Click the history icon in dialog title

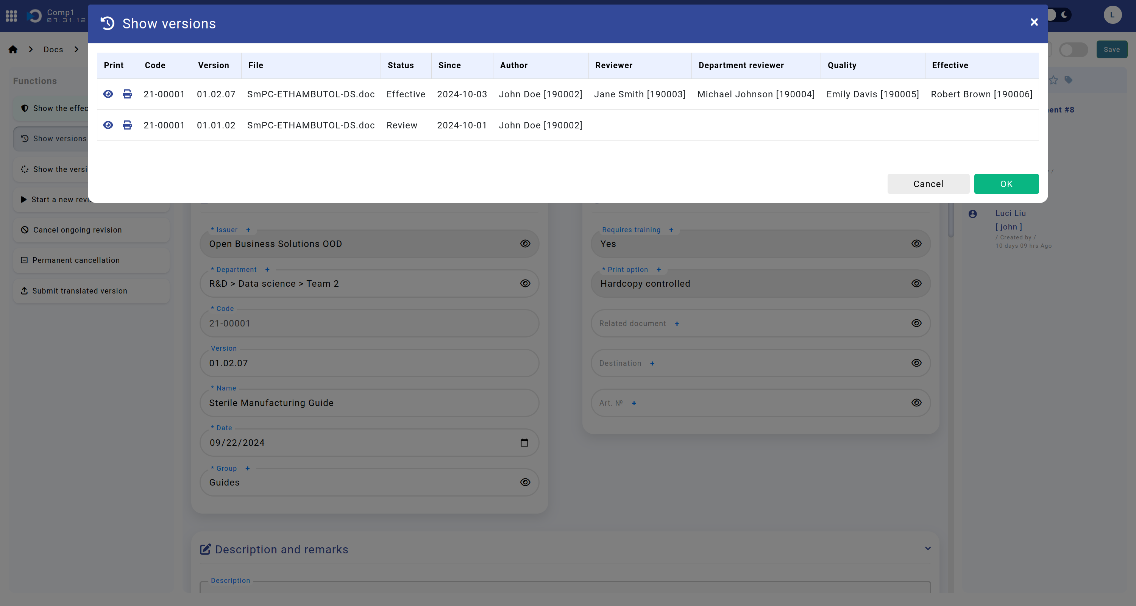point(108,23)
